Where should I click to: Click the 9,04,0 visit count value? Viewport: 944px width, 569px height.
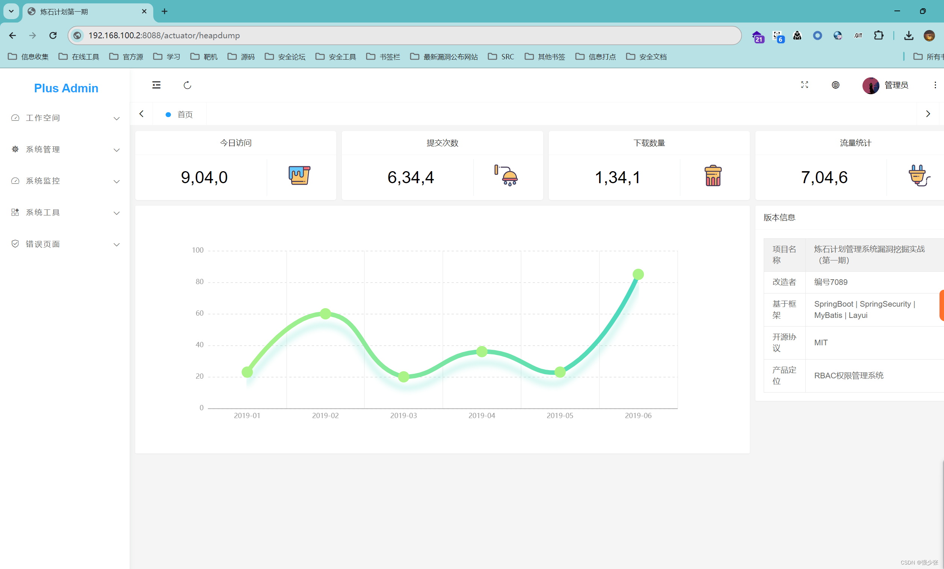[x=204, y=177]
